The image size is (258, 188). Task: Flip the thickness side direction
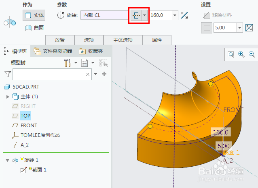(249, 28)
